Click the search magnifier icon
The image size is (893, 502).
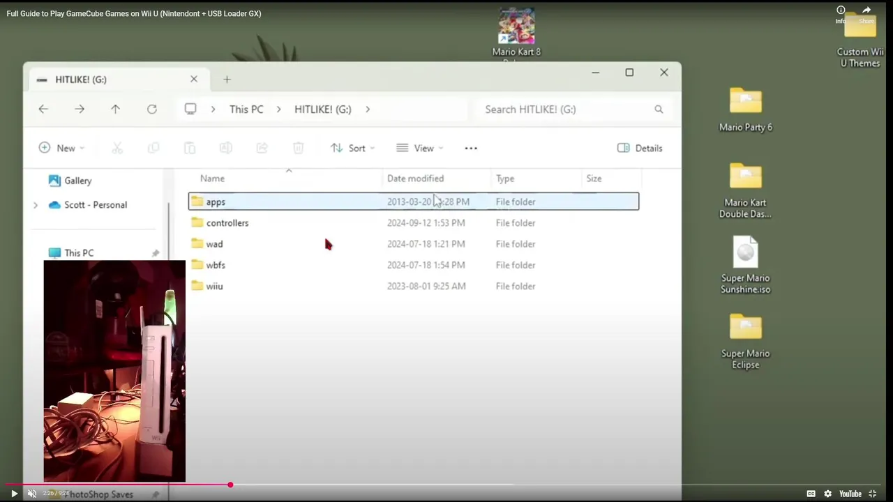[x=659, y=109]
